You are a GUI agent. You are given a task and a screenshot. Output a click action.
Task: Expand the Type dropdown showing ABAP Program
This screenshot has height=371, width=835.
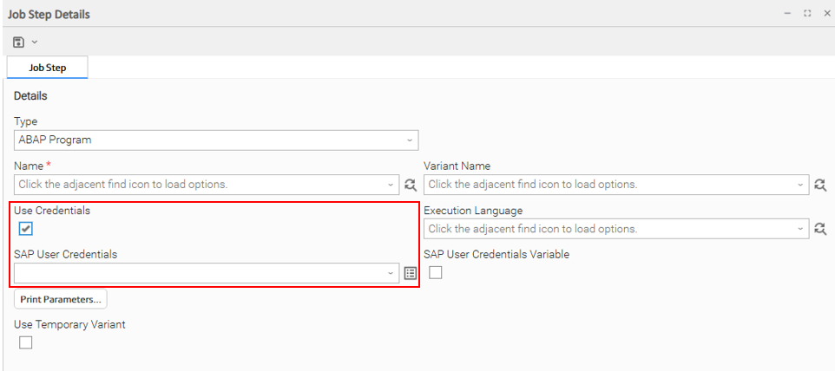tap(409, 140)
